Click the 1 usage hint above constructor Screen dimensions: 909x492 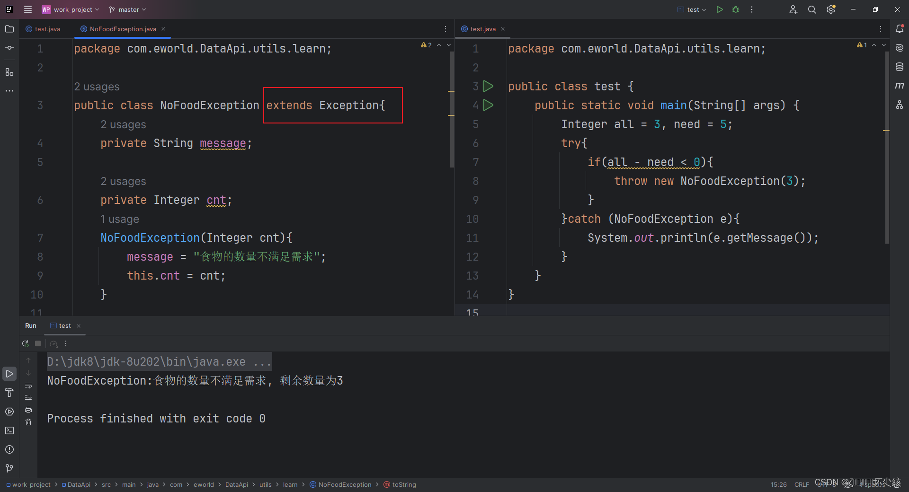pos(120,219)
